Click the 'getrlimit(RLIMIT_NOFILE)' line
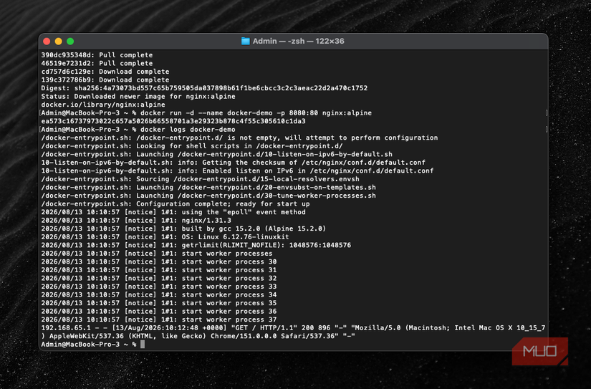This screenshot has height=389, width=591. pos(196,246)
